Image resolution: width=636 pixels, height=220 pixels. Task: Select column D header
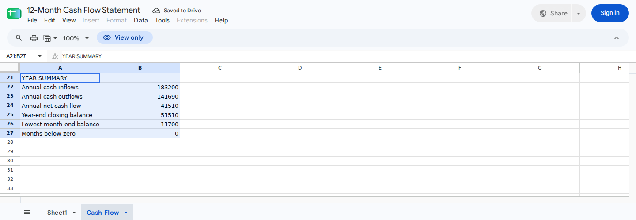pyautogui.click(x=300, y=68)
